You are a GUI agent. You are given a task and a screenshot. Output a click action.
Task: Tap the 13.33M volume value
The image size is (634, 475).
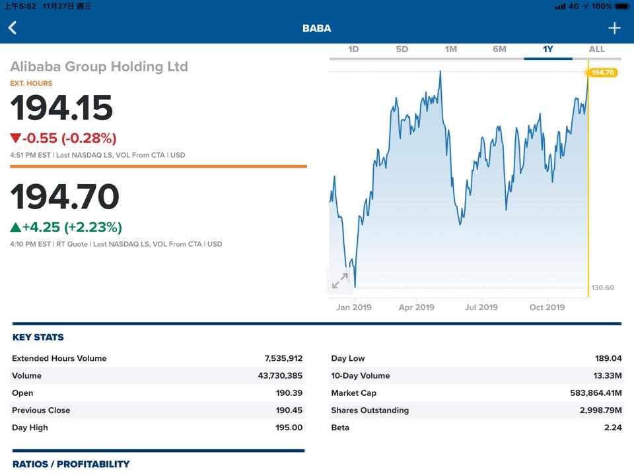point(608,375)
